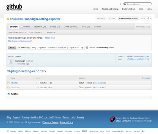Expand the description with Read more
This screenshot has width=158, height=134.
pos(50,38)
